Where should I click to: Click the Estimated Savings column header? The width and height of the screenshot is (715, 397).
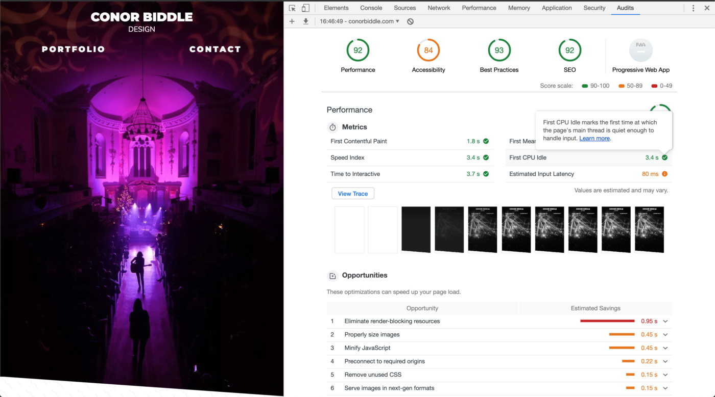(595, 308)
